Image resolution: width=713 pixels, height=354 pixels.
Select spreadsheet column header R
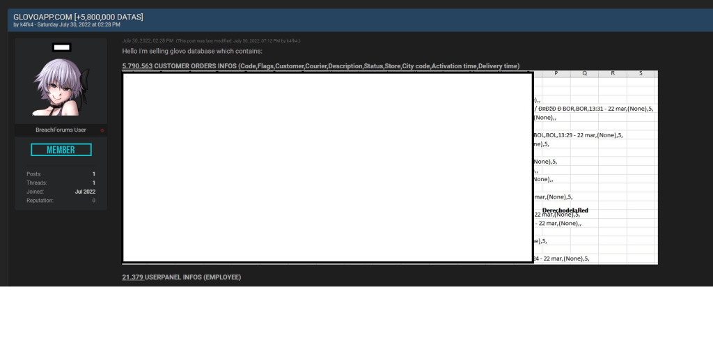point(612,73)
